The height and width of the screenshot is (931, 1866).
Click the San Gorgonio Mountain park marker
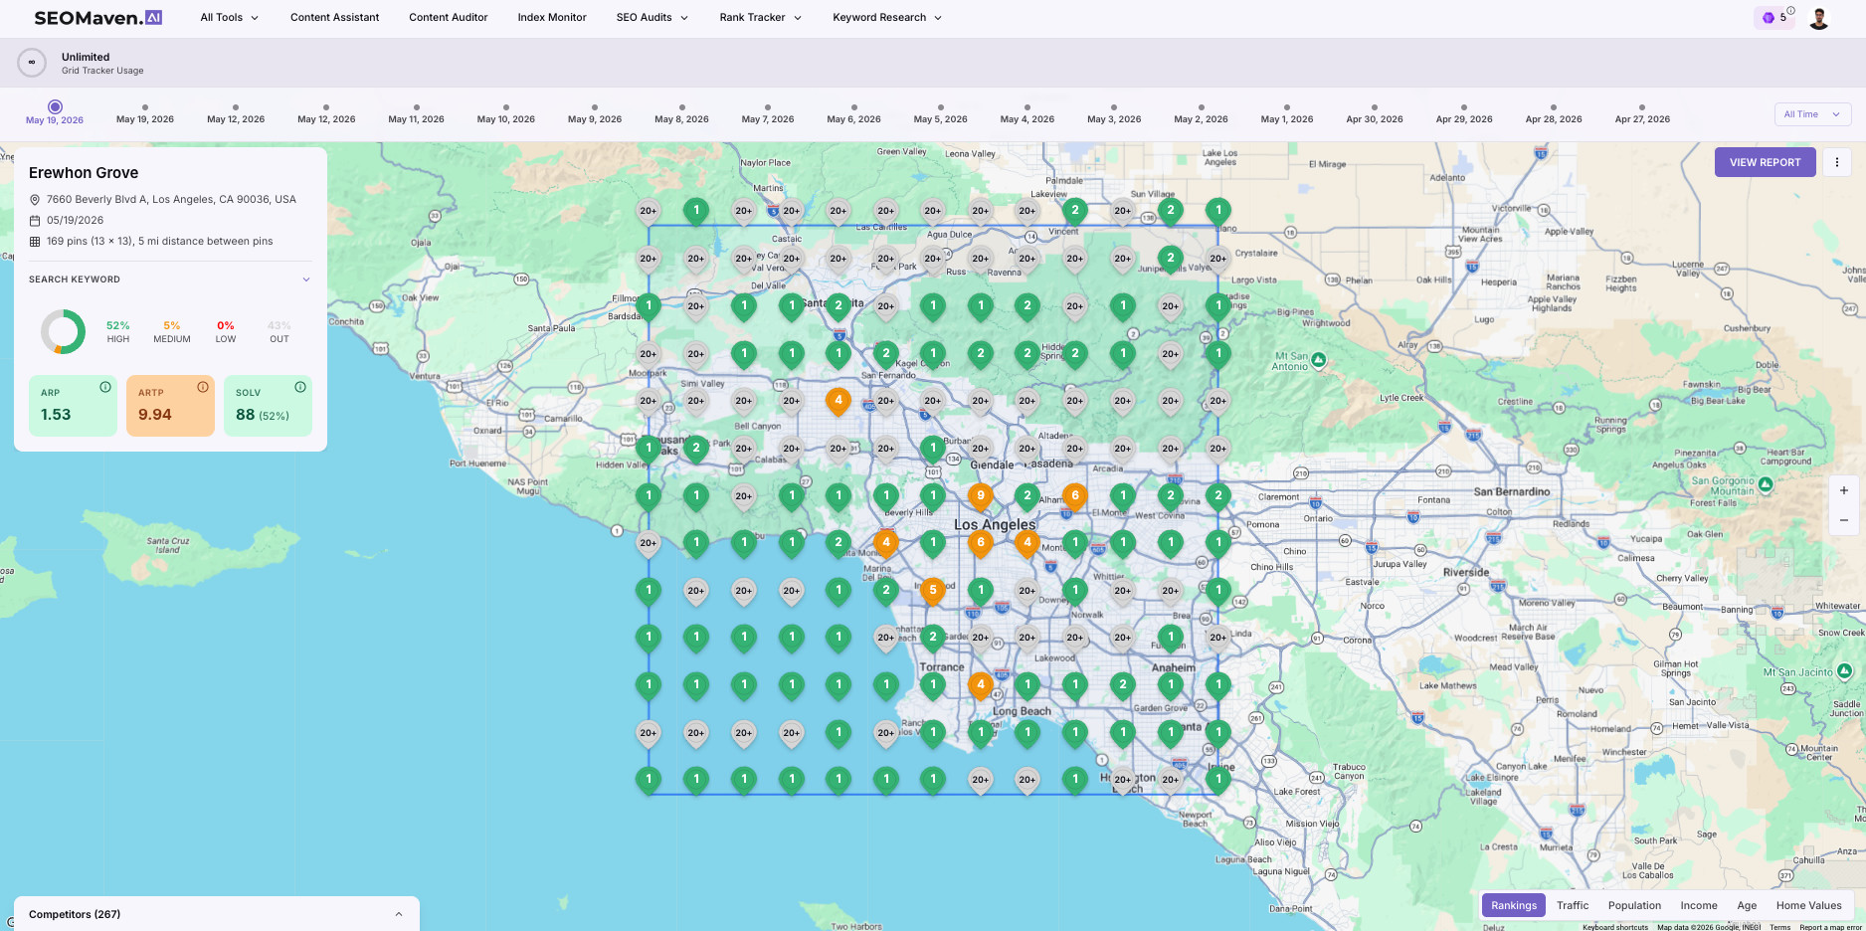(x=1765, y=484)
